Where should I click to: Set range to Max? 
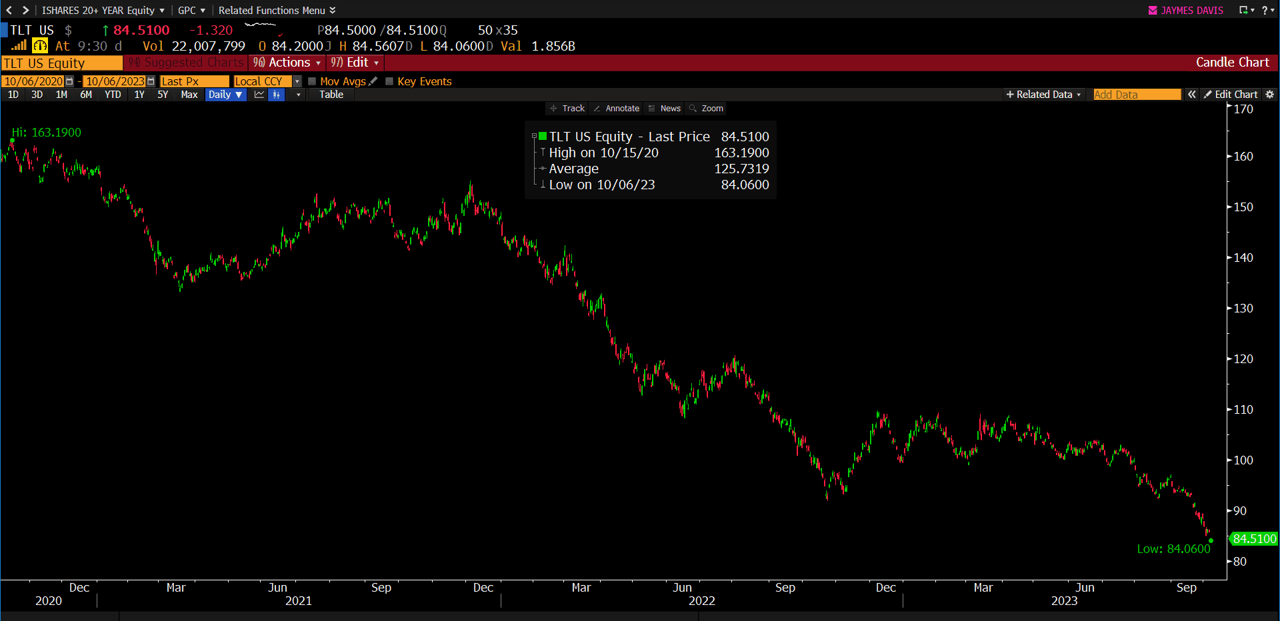click(x=189, y=95)
